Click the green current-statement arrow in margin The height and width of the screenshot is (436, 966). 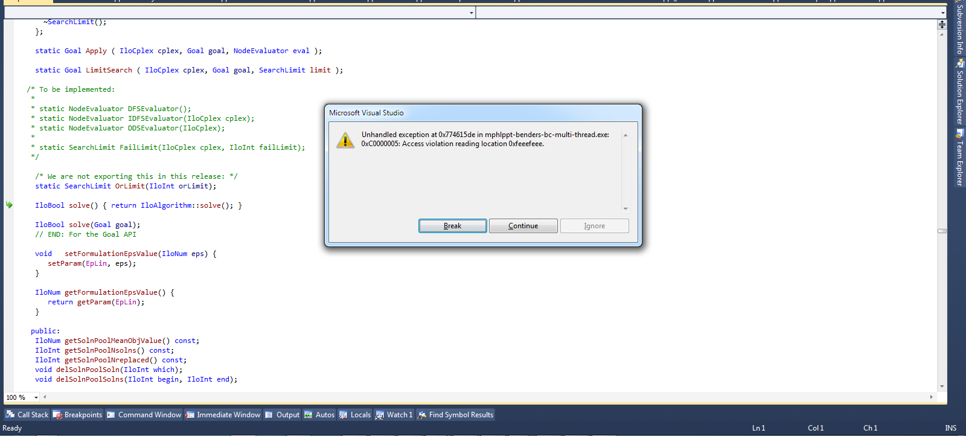(9, 205)
